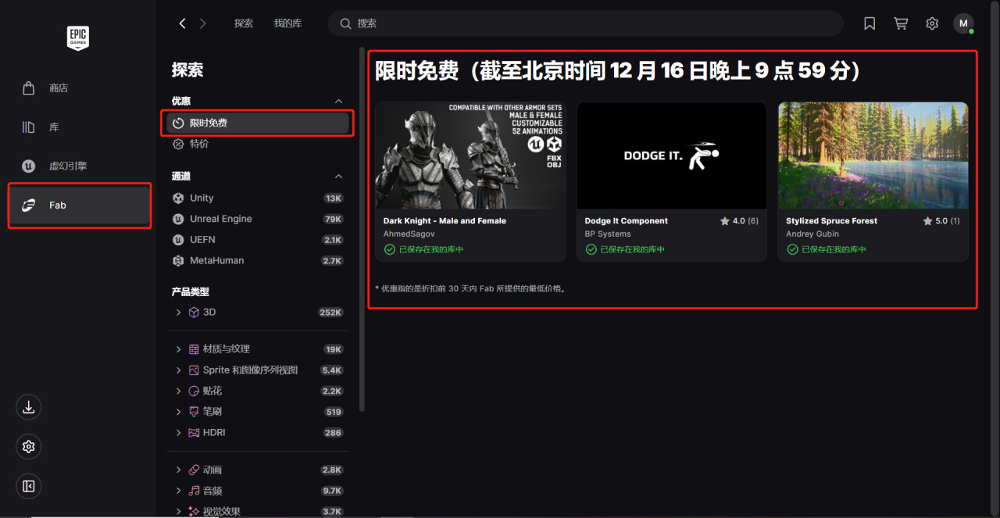The height and width of the screenshot is (518, 1000).
Task: Open the downloads icon in sidebar
Action: 28,407
